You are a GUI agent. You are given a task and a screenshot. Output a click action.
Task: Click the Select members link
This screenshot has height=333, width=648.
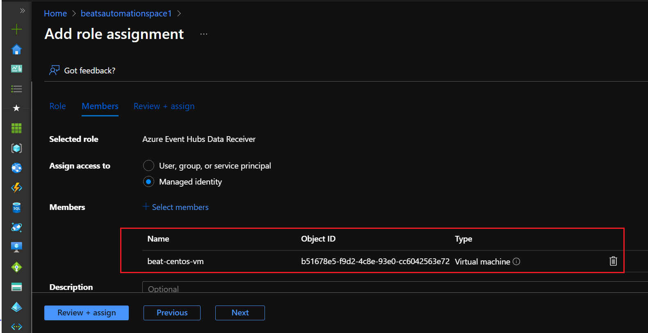point(176,207)
